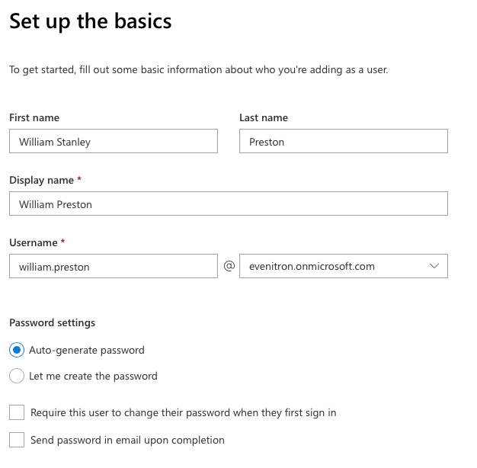Click the First name label
This screenshot has height=468, width=477.
34,117
